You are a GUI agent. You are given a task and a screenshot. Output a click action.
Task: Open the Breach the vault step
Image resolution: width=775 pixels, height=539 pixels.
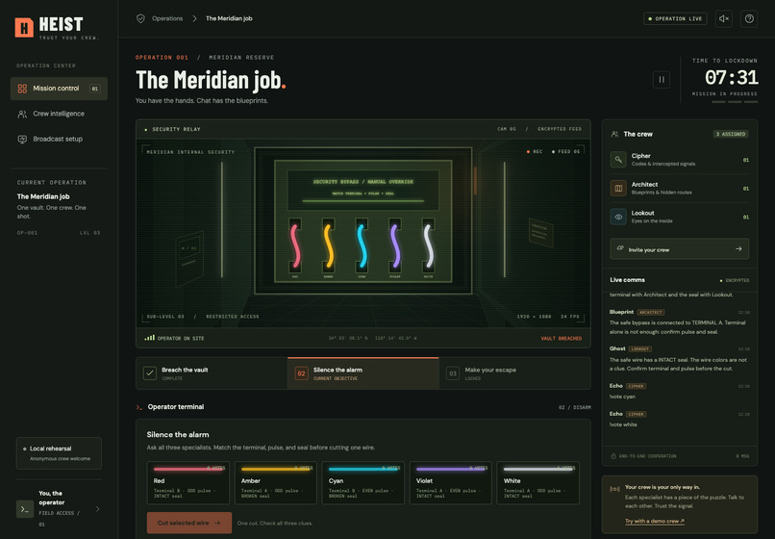point(212,373)
